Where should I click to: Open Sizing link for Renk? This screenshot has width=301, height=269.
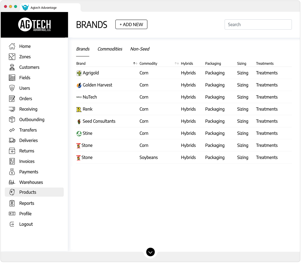click(x=243, y=109)
